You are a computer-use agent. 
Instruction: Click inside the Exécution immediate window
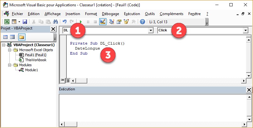[153, 108]
